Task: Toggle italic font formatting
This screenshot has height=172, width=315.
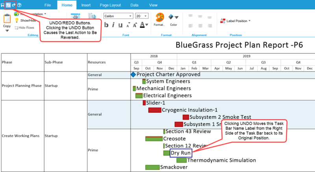Action: (x=113, y=25)
